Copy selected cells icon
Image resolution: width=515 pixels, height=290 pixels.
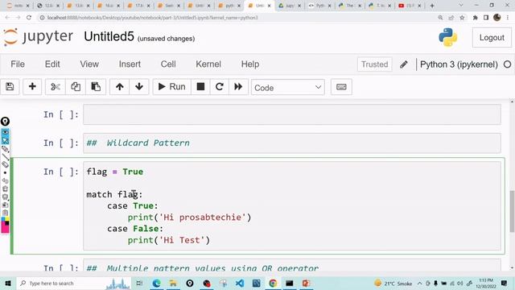76,87
